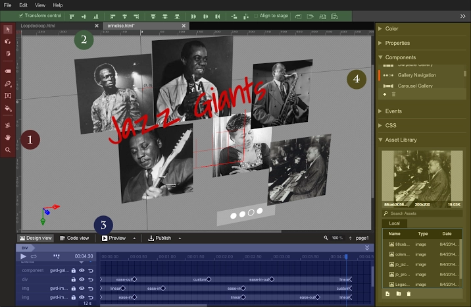Expand the CSS panel

(380, 125)
